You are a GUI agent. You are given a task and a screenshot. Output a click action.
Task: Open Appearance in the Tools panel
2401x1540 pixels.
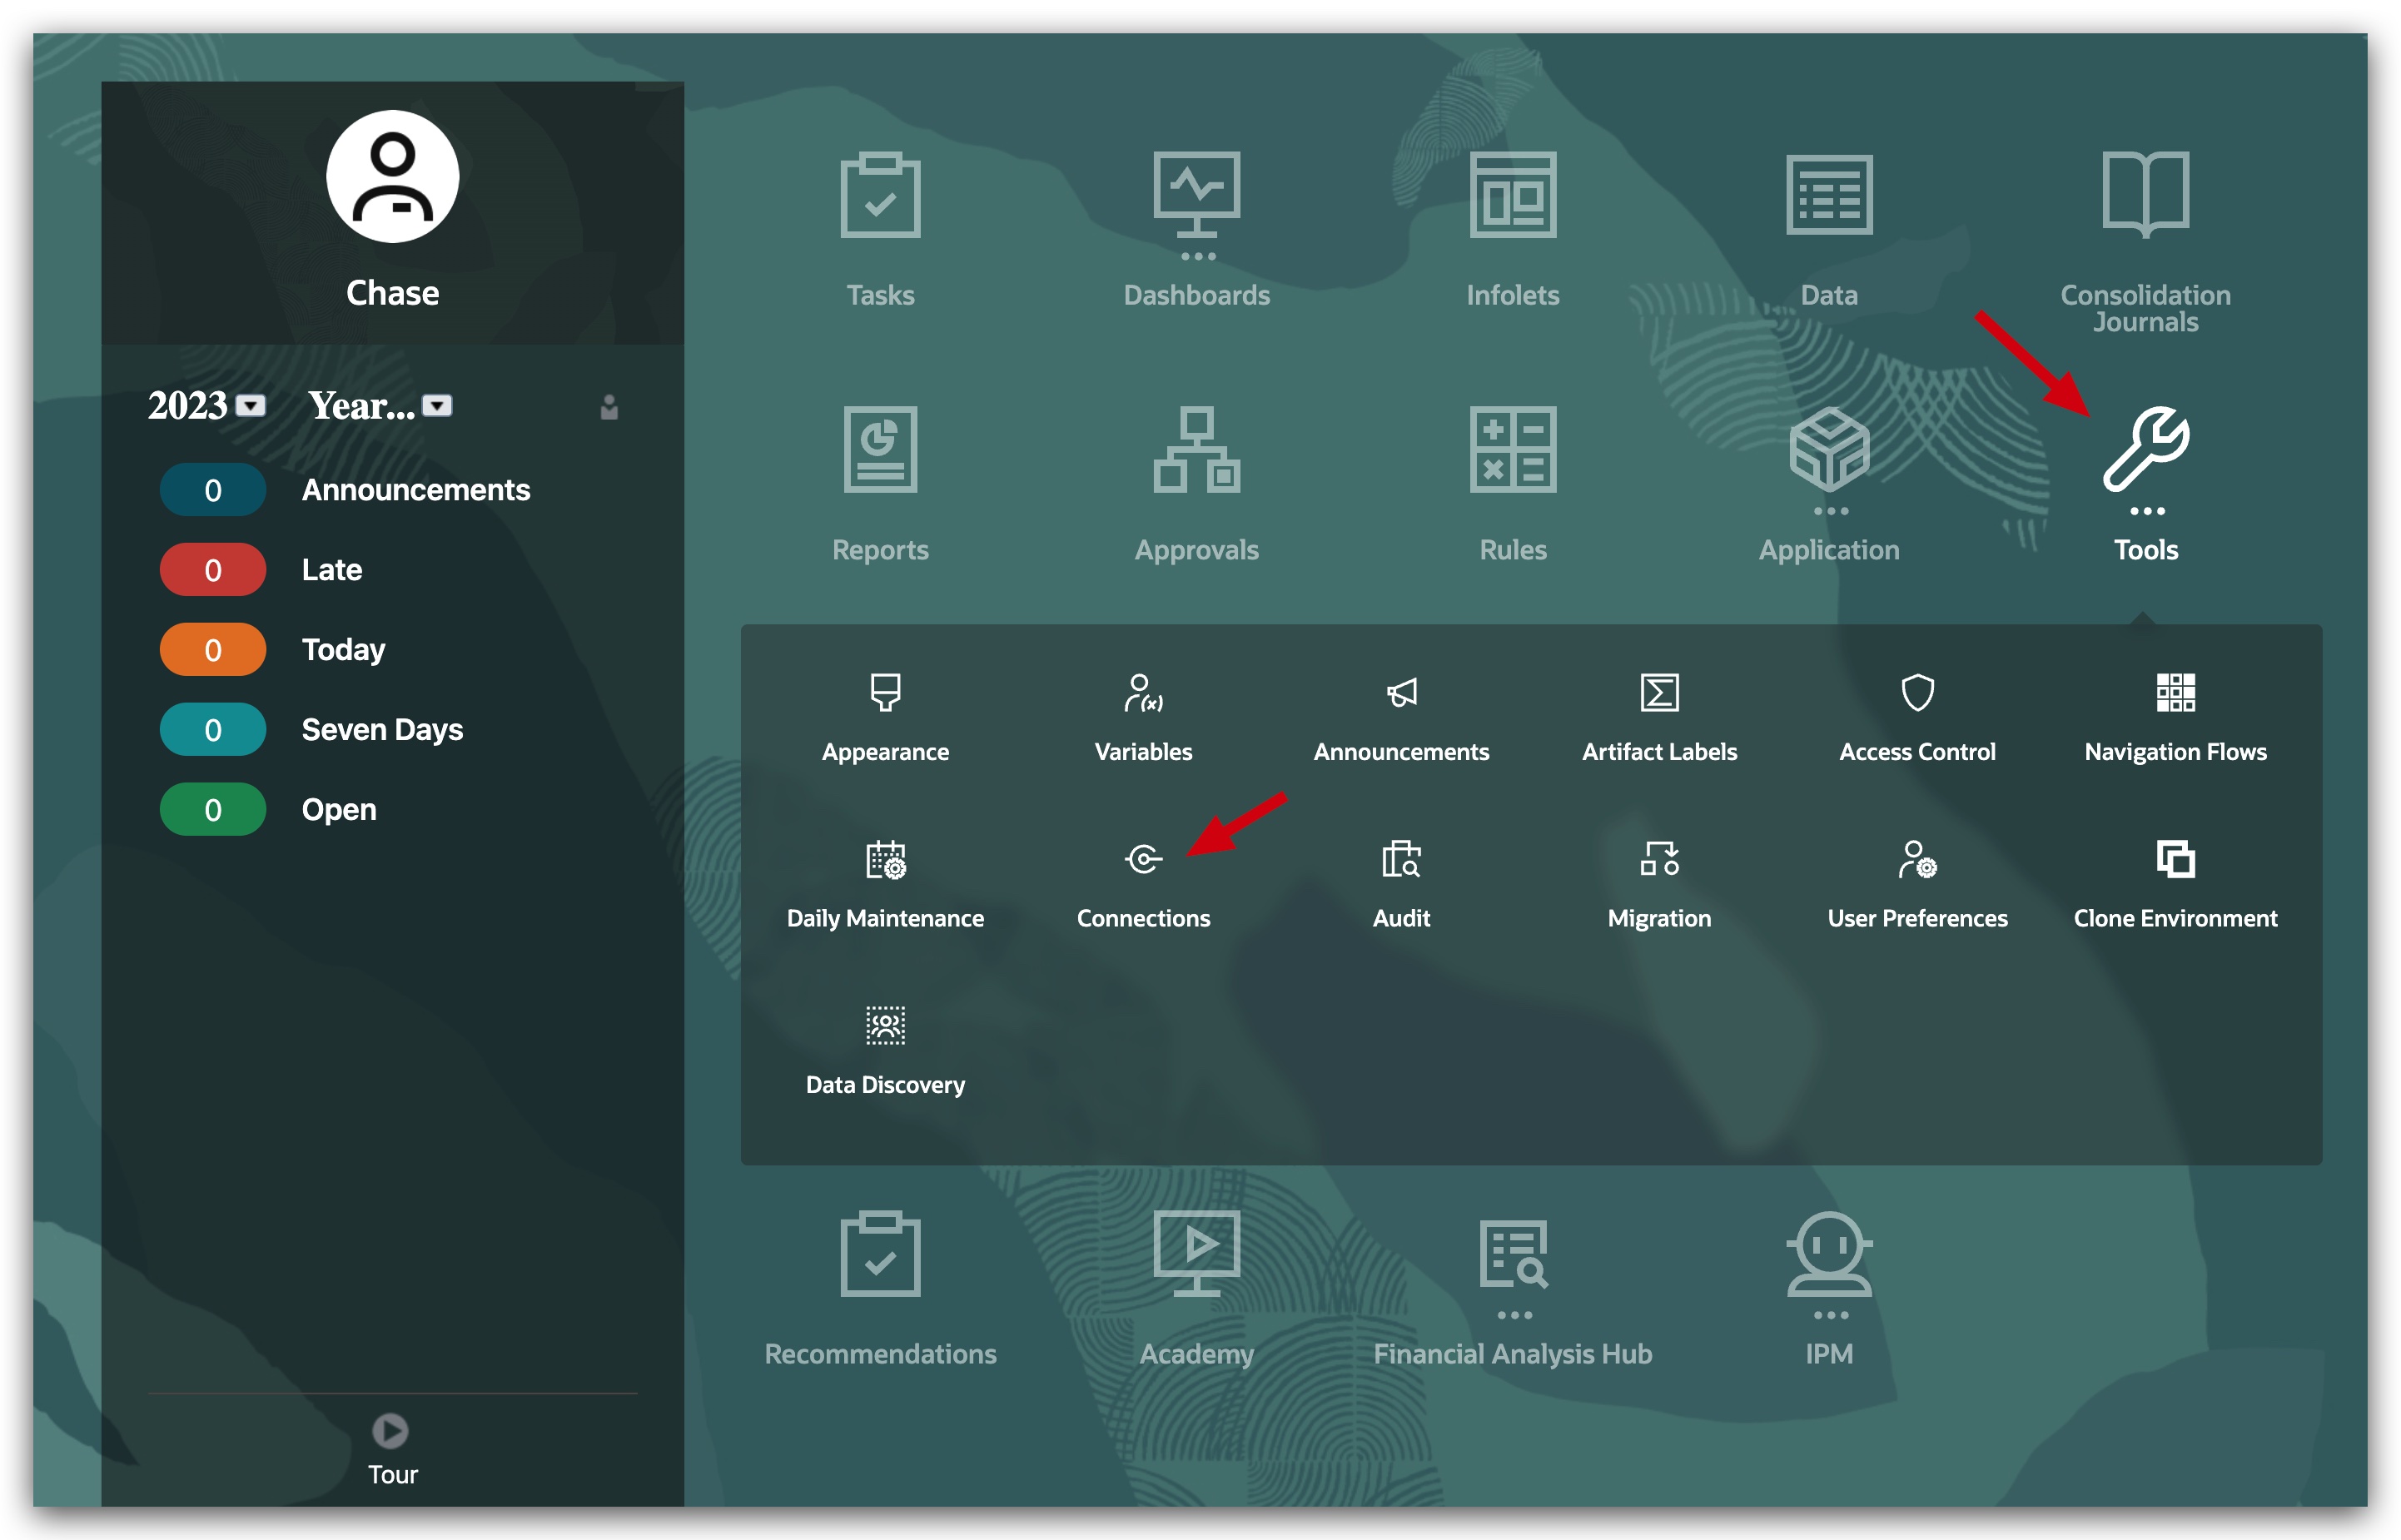[x=885, y=692]
